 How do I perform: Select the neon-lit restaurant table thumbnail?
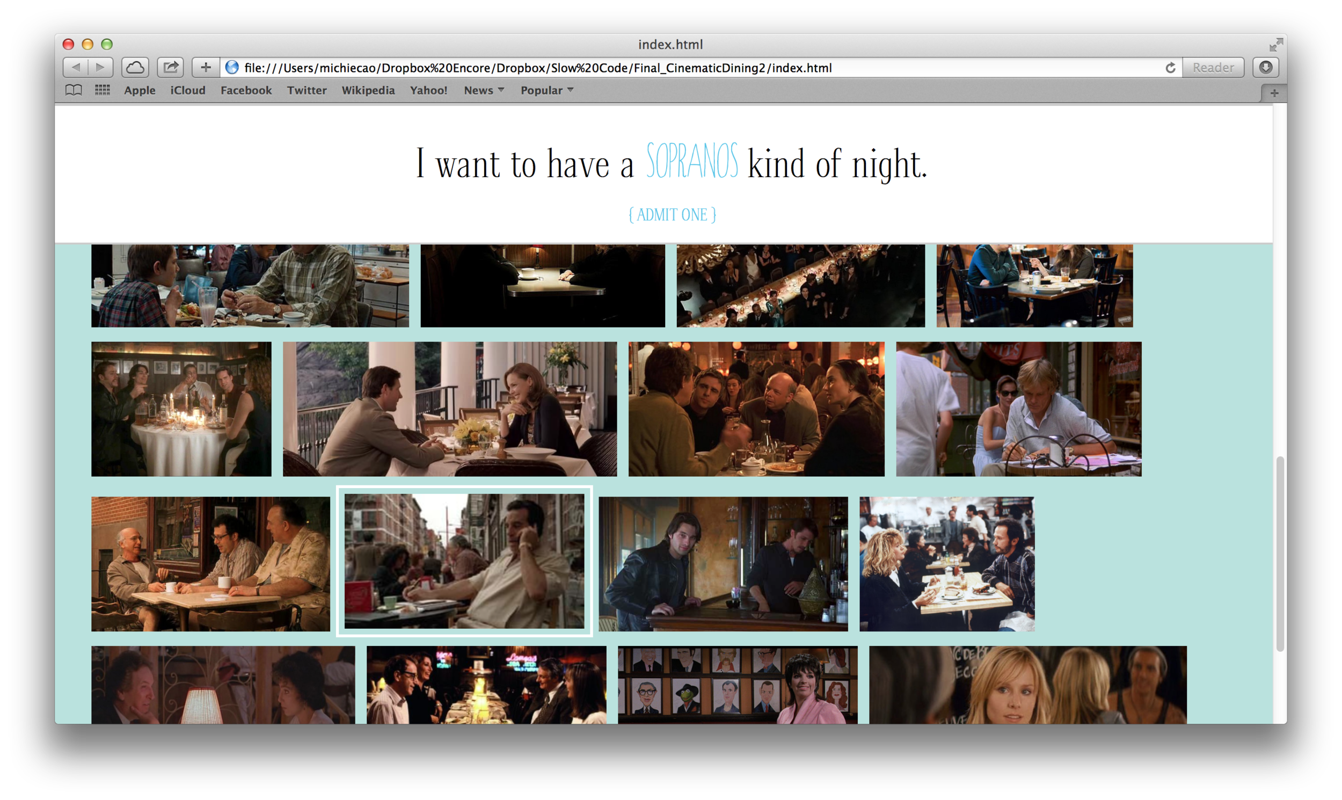click(486, 685)
